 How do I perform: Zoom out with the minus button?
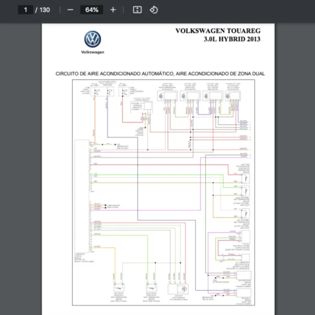pos(70,10)
